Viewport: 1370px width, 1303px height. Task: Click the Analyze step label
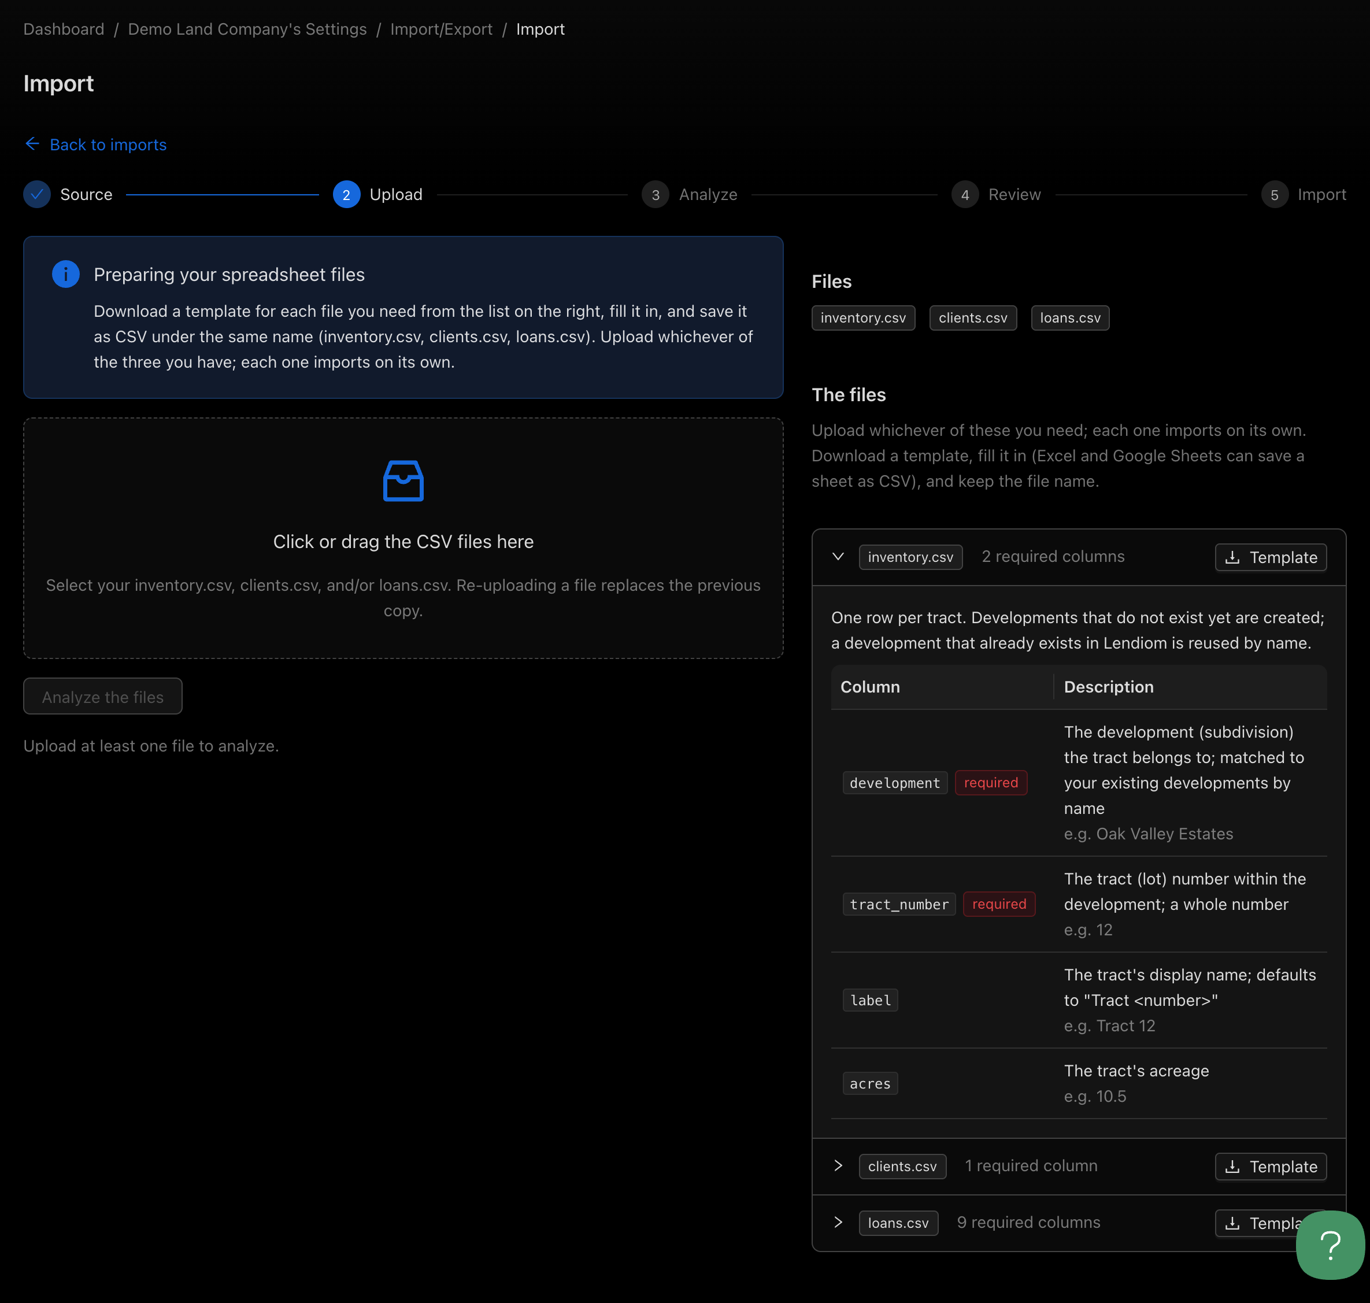(x=708, y=194)
